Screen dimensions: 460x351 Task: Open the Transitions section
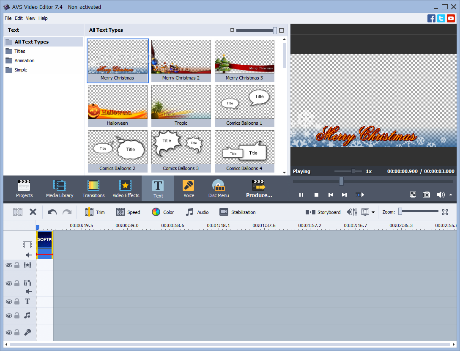[93, 189]
